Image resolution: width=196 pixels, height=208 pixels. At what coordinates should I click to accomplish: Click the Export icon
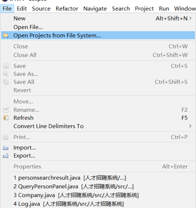[x=6, y=156]
